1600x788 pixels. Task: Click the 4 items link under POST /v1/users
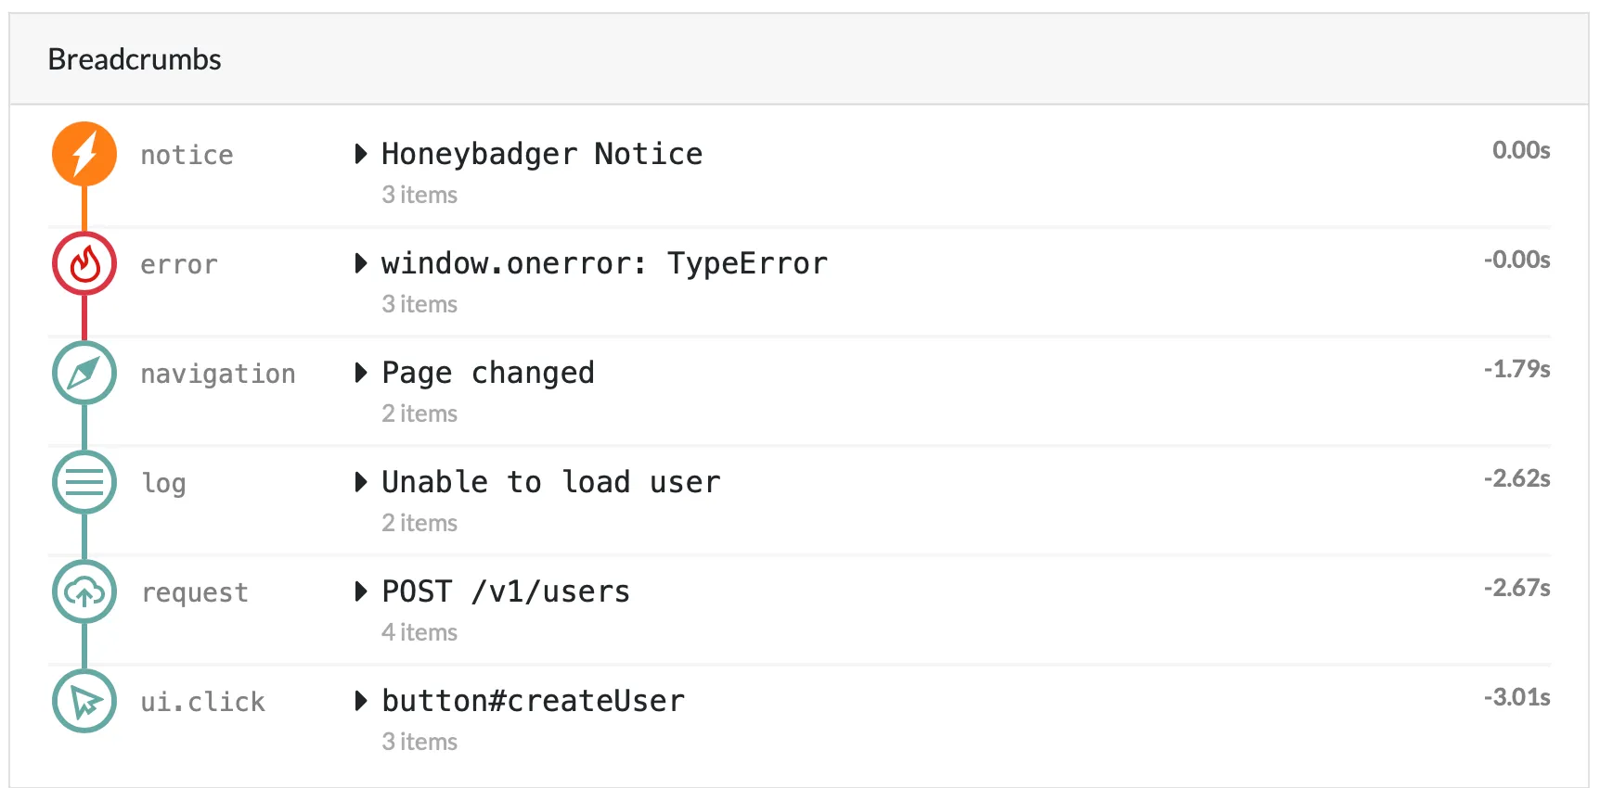[x=419, y=632]
